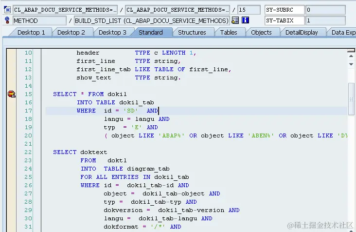Click the METHOD event type gear icon
Screen dimensions: 356x232
point(7,20)
